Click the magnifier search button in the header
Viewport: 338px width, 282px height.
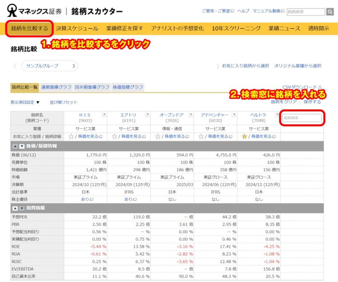point(330,12)
